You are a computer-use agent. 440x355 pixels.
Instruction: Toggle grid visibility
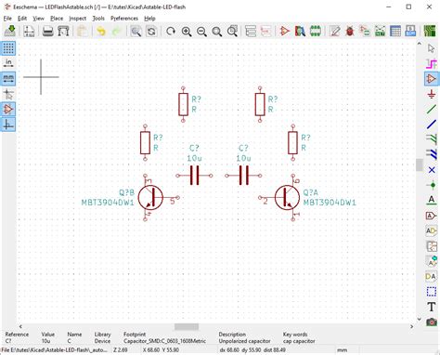coord(8,48)
